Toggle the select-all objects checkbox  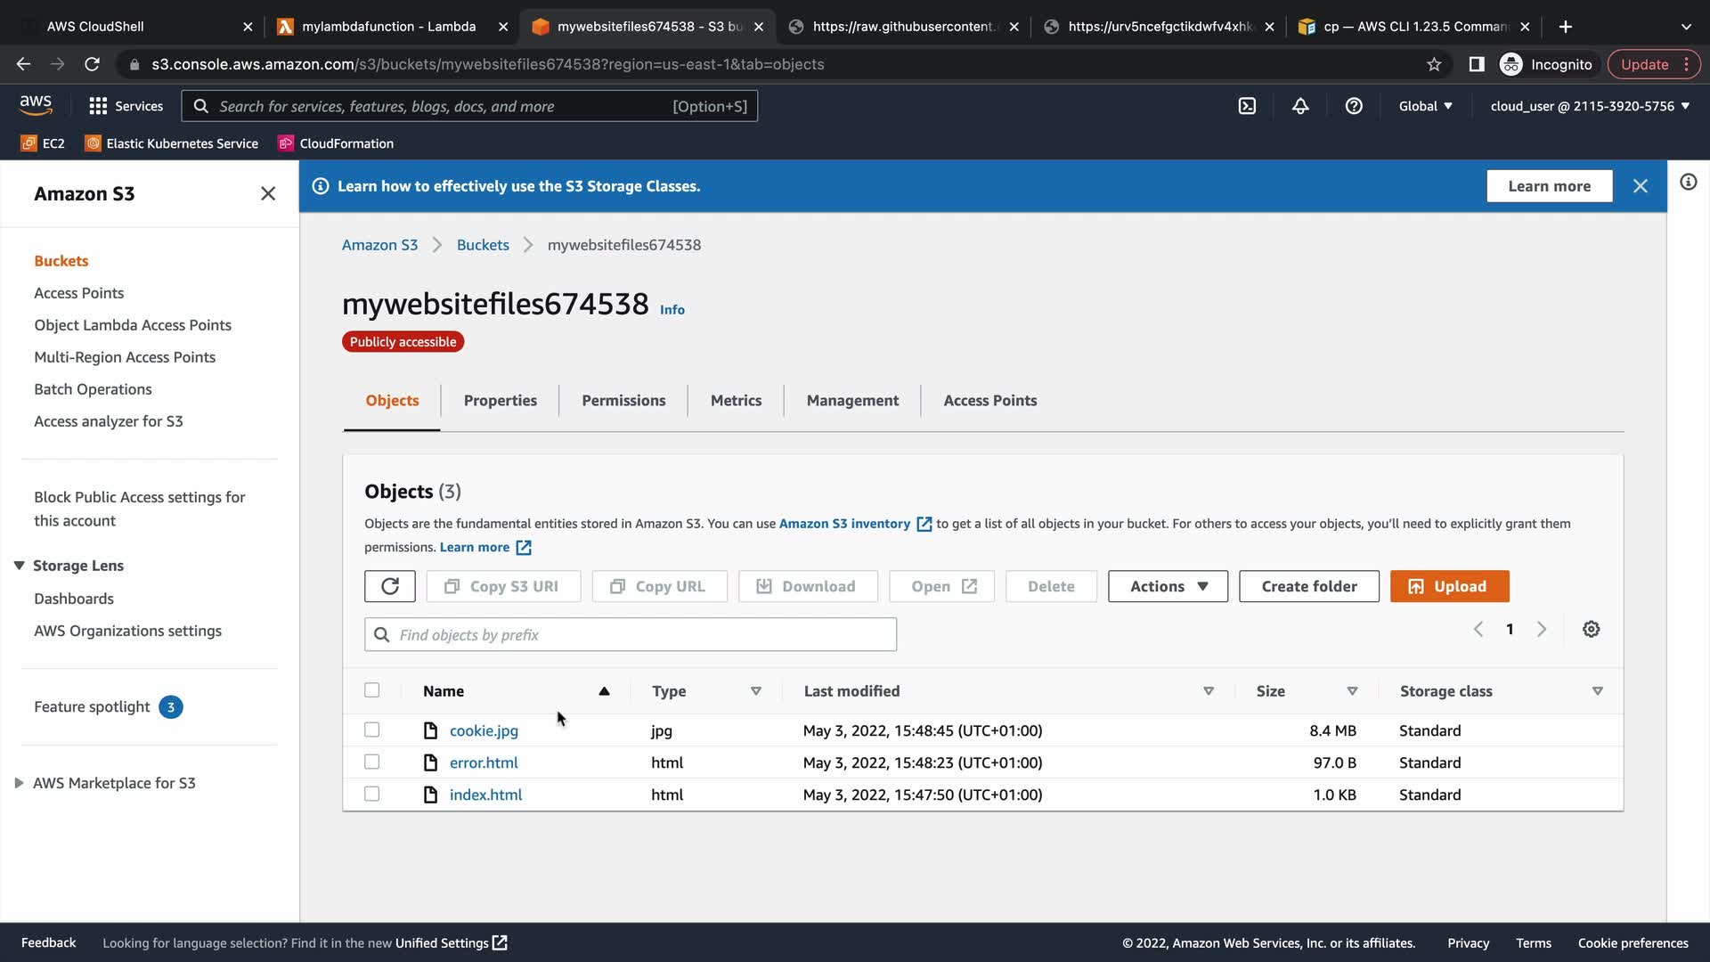click(x=372, y=690)
